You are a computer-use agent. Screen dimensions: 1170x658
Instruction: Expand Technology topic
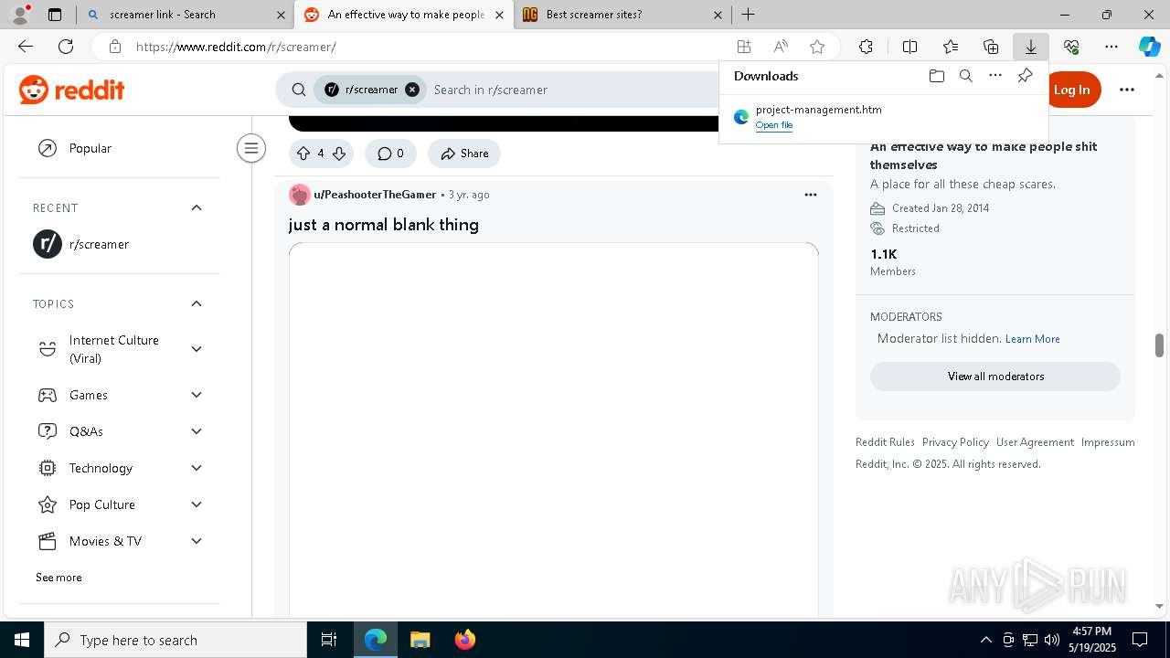click(197, 468)
